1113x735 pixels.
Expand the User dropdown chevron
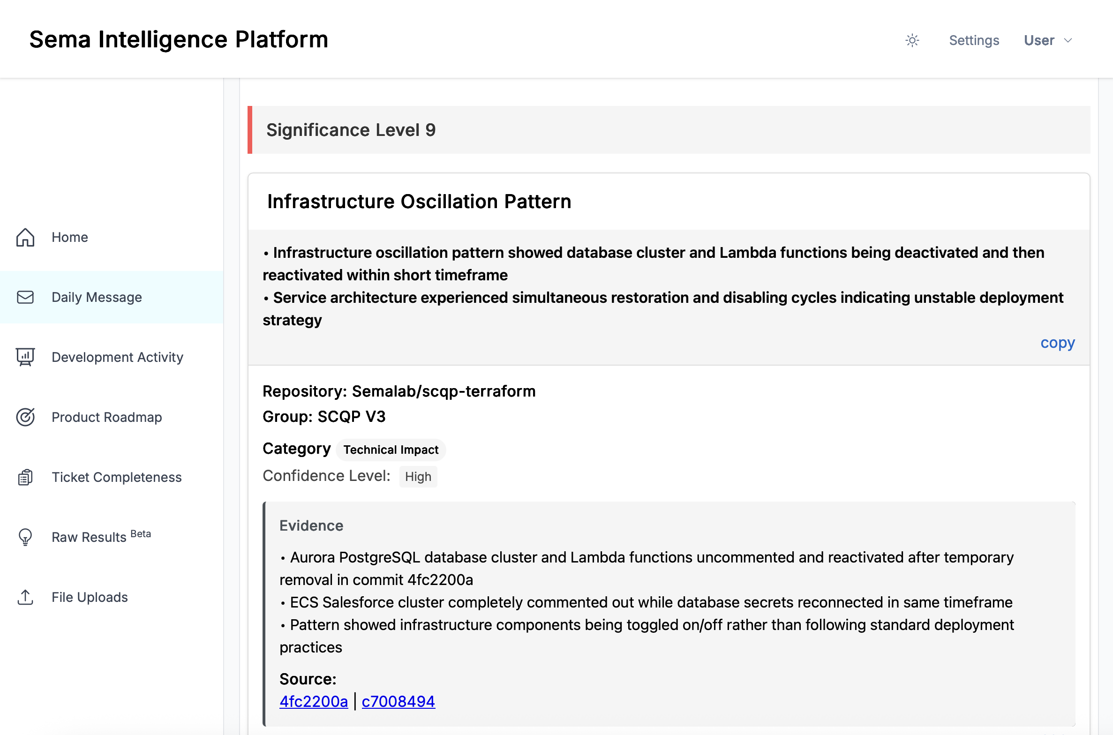(x=1068, y=41)
